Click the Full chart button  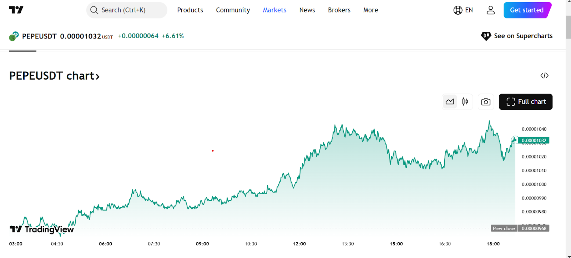(x=526, y=102)
